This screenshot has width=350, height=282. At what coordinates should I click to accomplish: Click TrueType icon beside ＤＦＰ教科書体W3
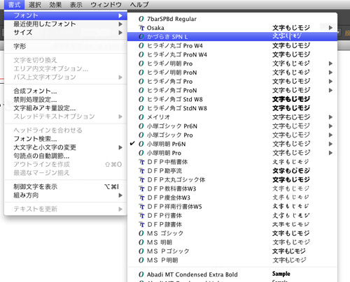click(141, 189)
